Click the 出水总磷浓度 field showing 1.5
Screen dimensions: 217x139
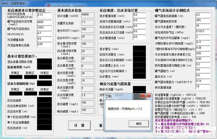tap(88, 96)
